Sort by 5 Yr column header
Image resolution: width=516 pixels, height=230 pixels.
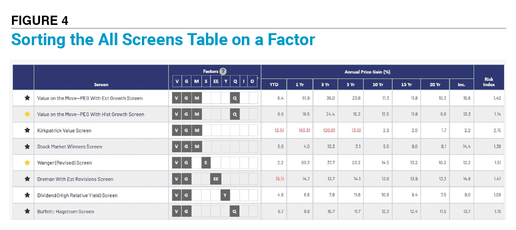[x=351, y=84]
